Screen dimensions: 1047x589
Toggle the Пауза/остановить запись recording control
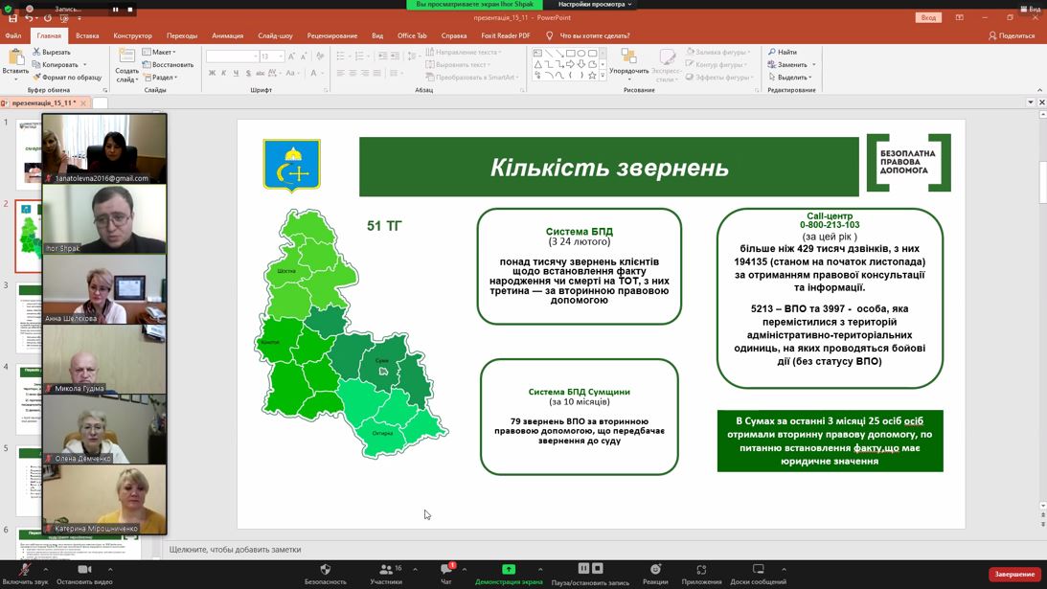(590, 571)
